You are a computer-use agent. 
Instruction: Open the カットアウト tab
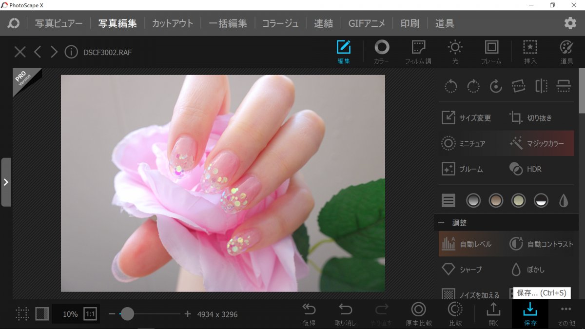pyautogui.click(x=173, y=23)
